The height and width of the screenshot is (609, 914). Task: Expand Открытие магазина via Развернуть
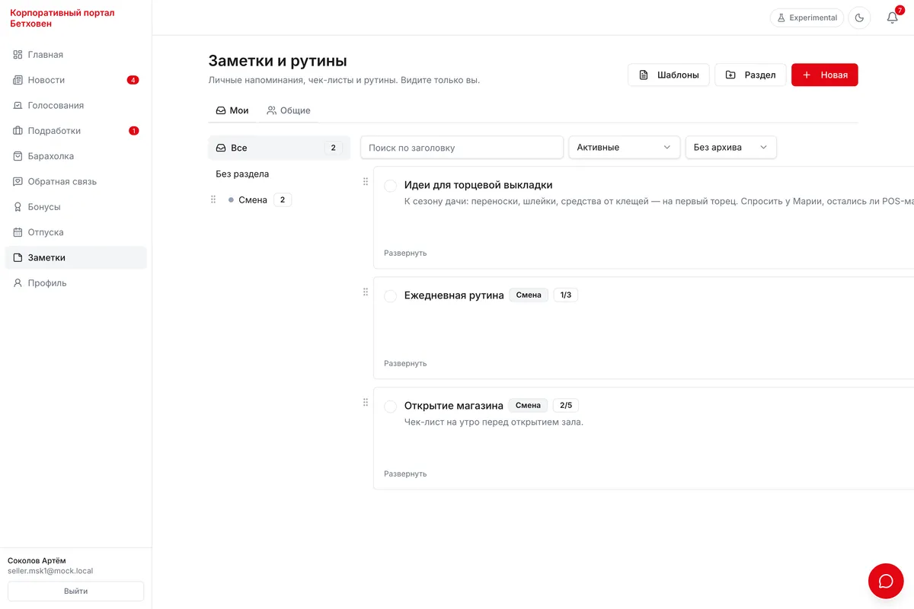click(x=405, y=473)
